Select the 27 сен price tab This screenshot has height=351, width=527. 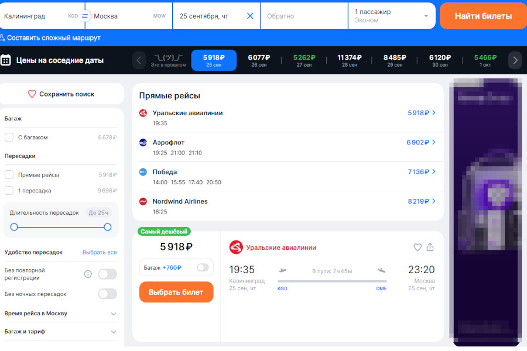[x=304, y=60]
